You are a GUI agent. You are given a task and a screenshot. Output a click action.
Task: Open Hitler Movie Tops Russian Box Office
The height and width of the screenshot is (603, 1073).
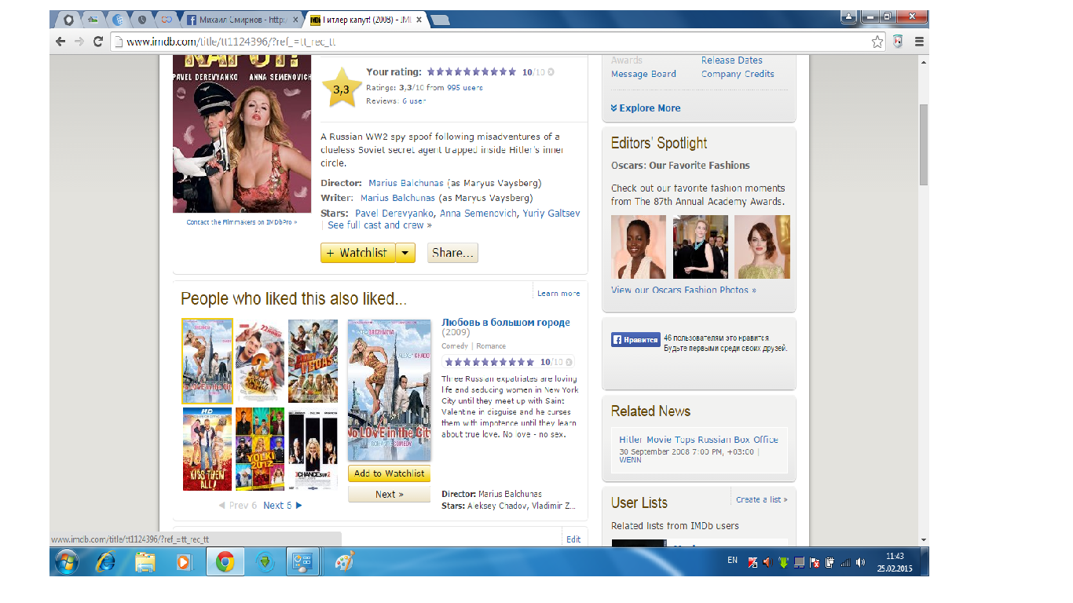pos(698,440)
